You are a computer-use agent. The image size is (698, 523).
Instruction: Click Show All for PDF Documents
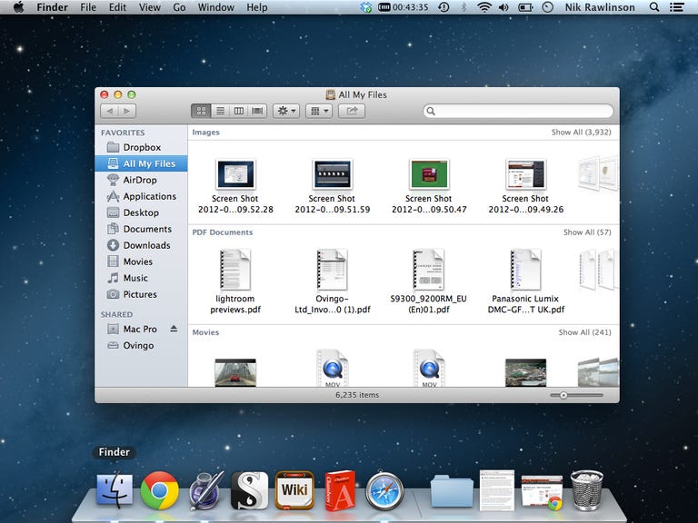coord(586,232)
